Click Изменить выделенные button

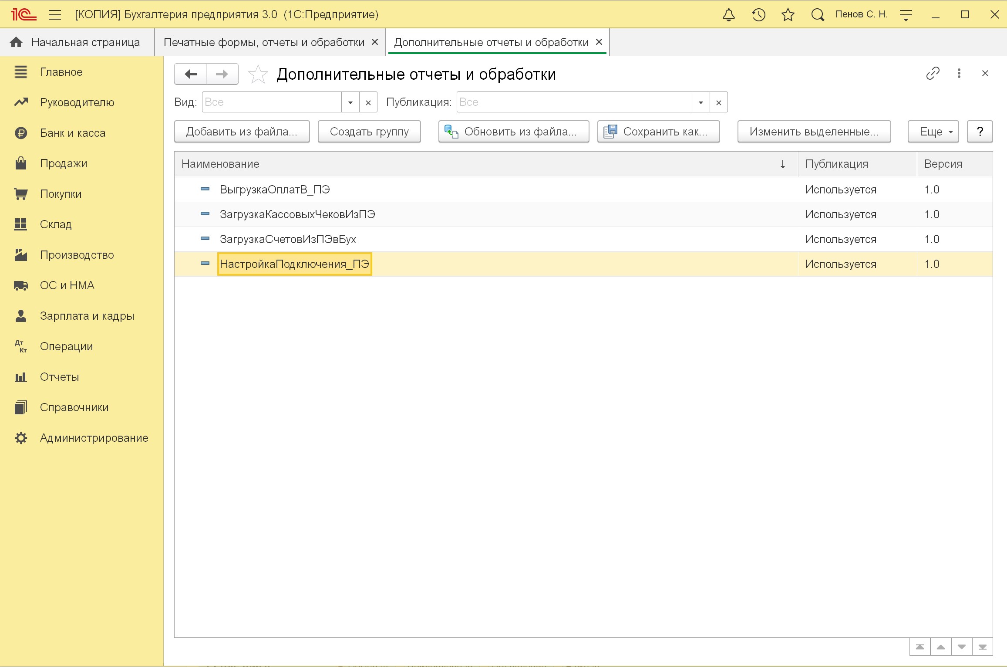pos(814,132)
